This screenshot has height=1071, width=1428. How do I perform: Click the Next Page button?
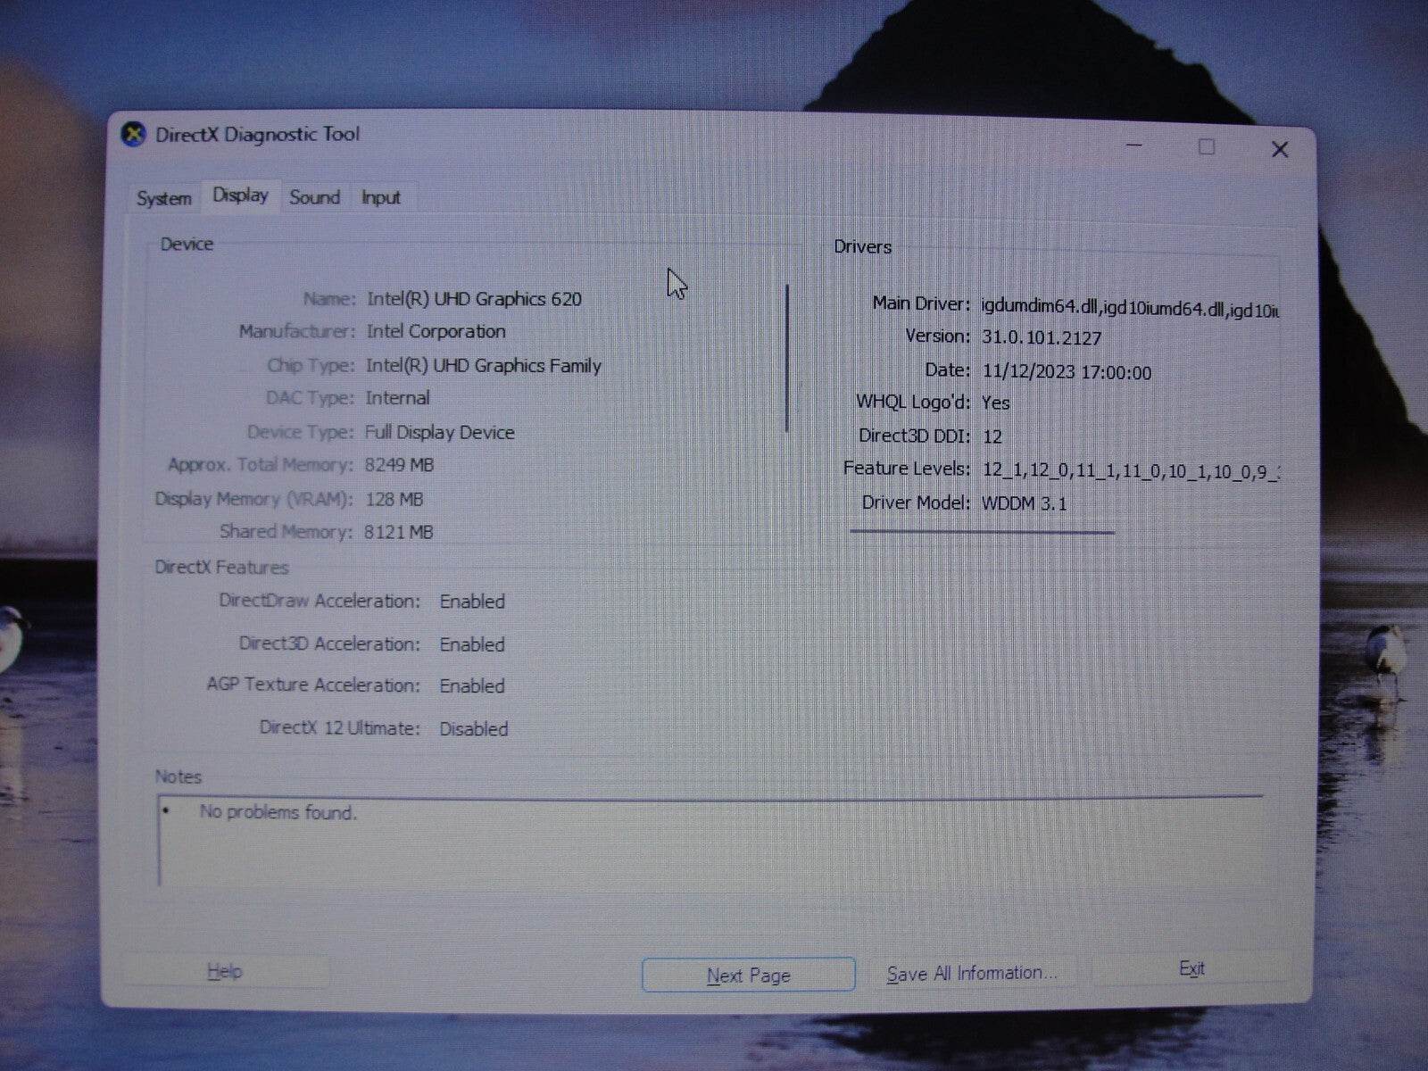747,975
